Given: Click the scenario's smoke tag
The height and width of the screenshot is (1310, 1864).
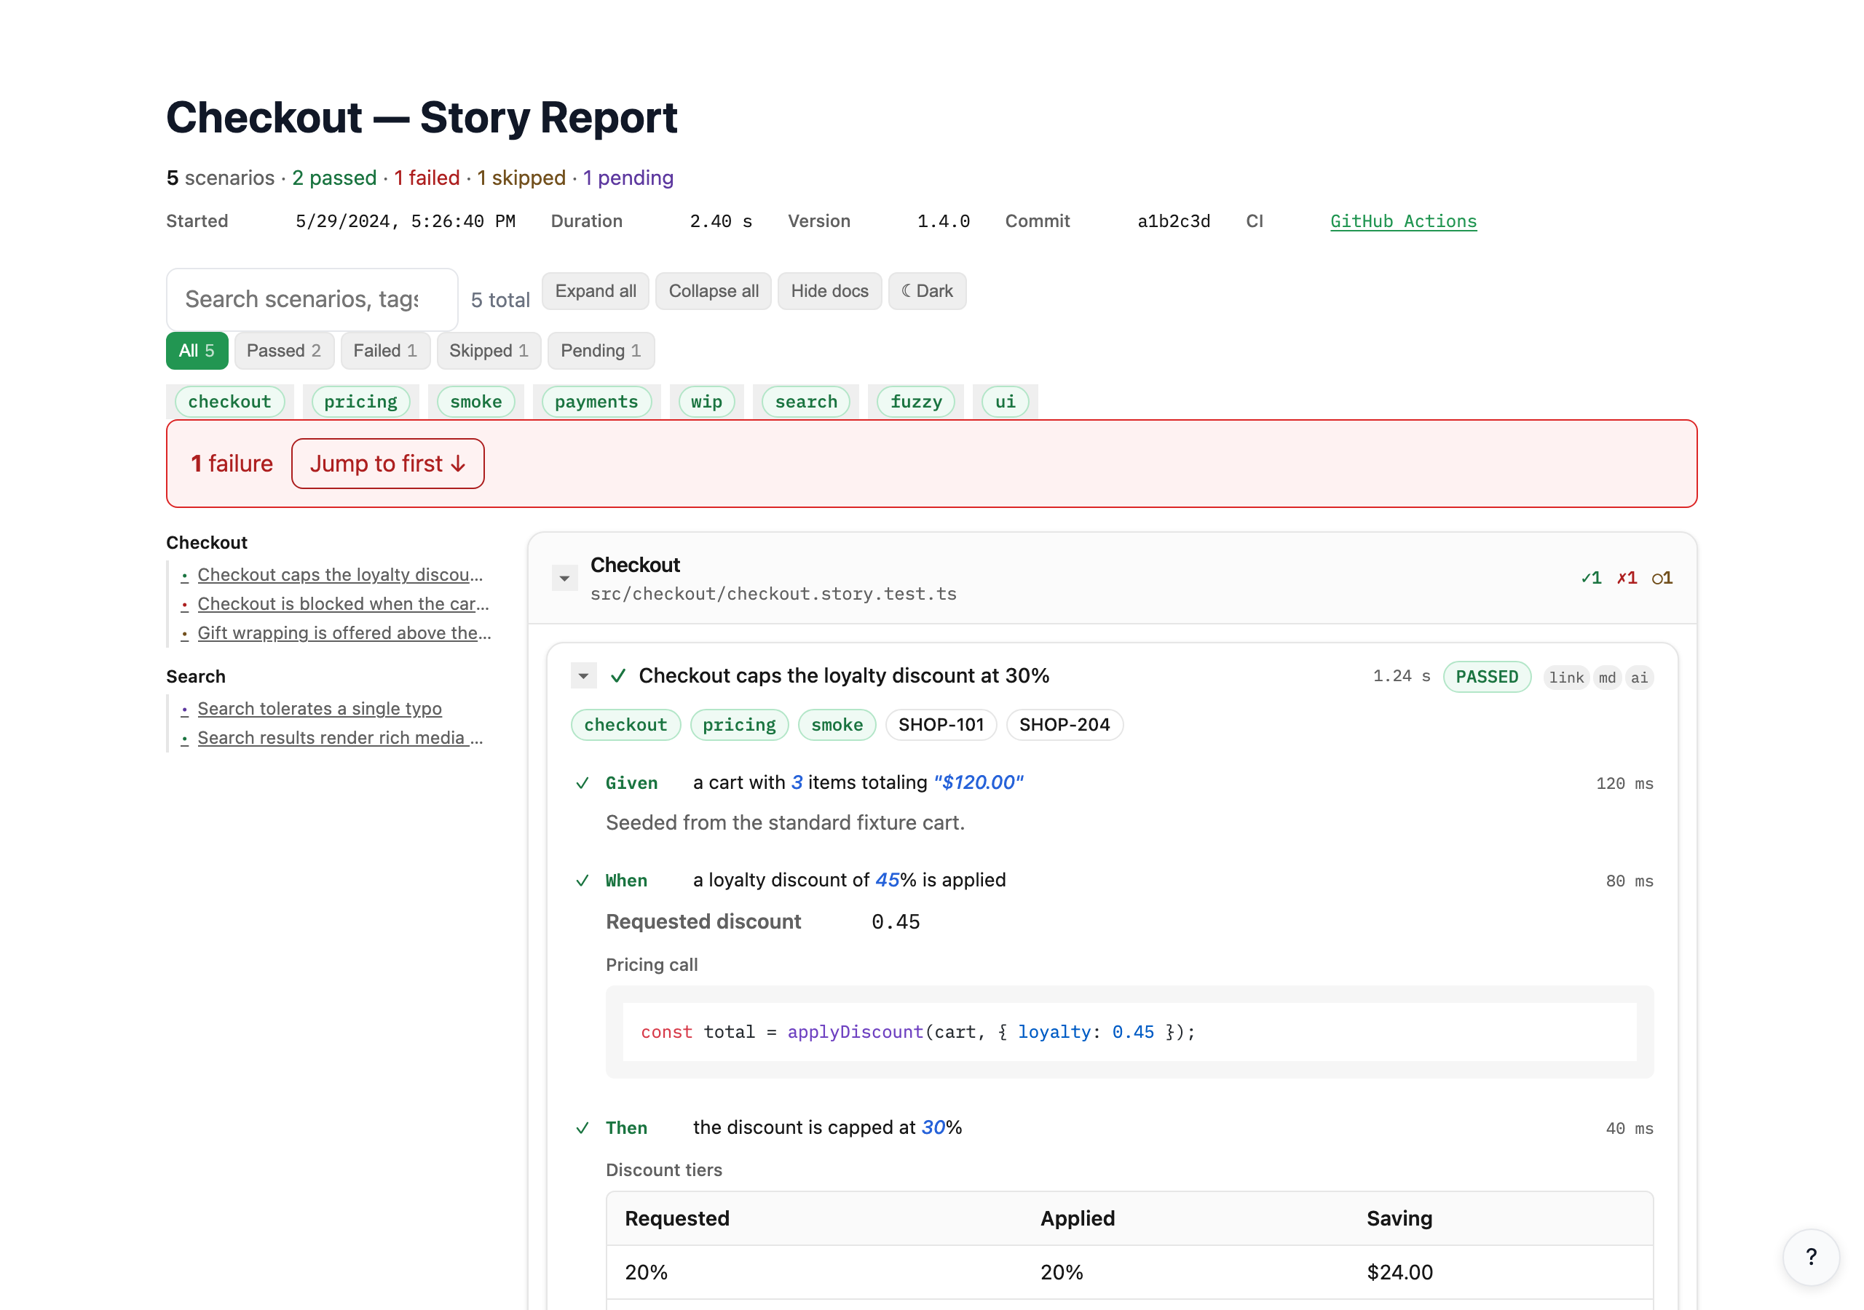Looking at the screenshot, I should coord(837,725).
